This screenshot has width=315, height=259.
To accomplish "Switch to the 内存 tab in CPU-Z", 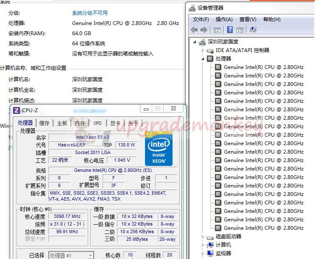I will click(80, 123).
